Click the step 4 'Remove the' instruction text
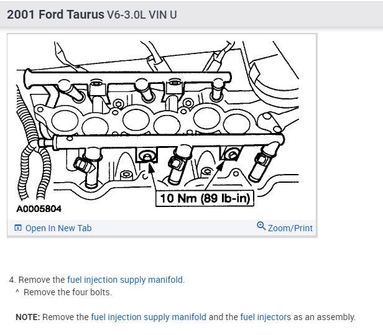 41,280
